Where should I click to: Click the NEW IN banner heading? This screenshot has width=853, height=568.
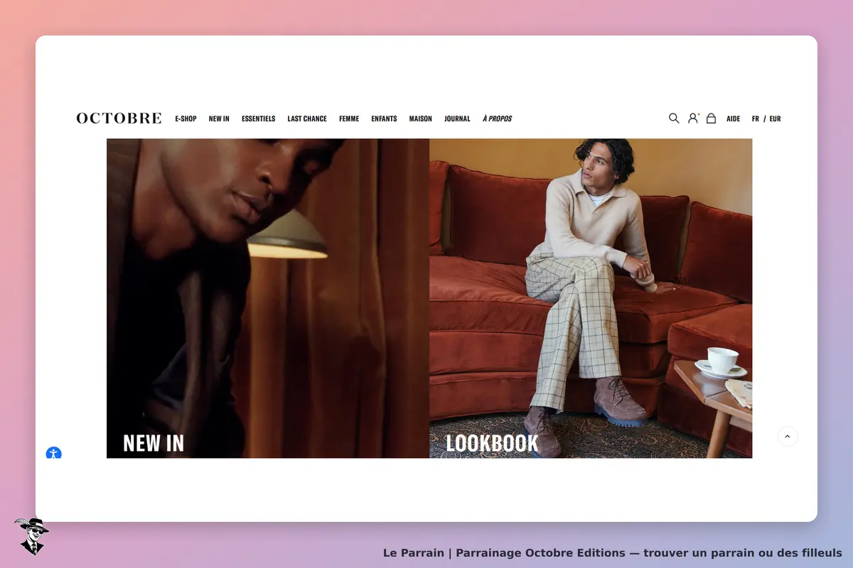tap(154, 443)
